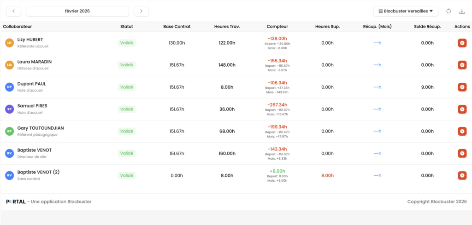Open the février 2026 month picker
The image size is (472, 225).
(77, 11)
